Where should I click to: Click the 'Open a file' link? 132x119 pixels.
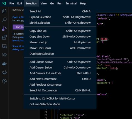coord(18,17)
